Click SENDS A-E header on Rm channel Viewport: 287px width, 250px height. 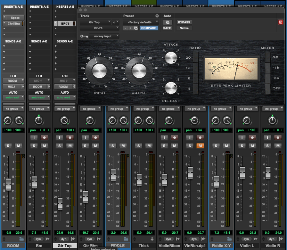tap(39, 41)
